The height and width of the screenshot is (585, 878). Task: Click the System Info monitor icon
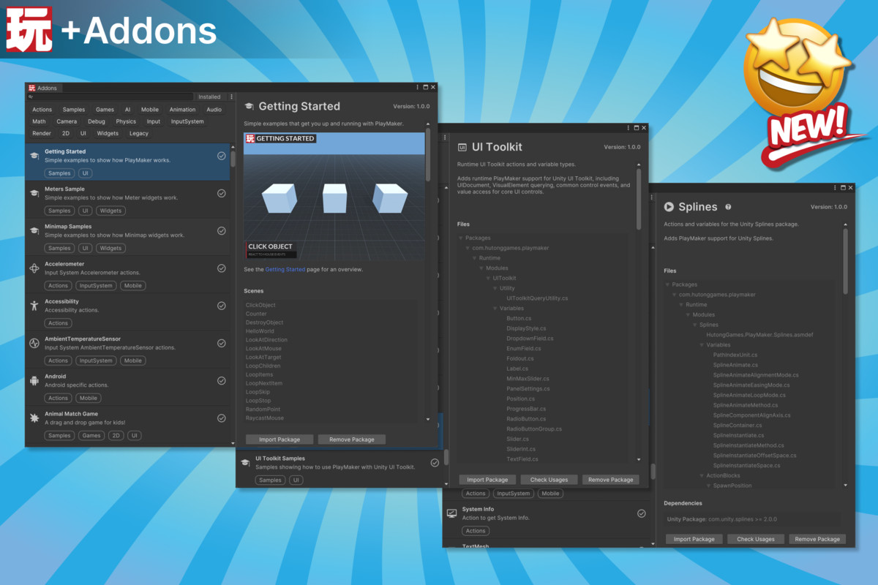[451, 513]
